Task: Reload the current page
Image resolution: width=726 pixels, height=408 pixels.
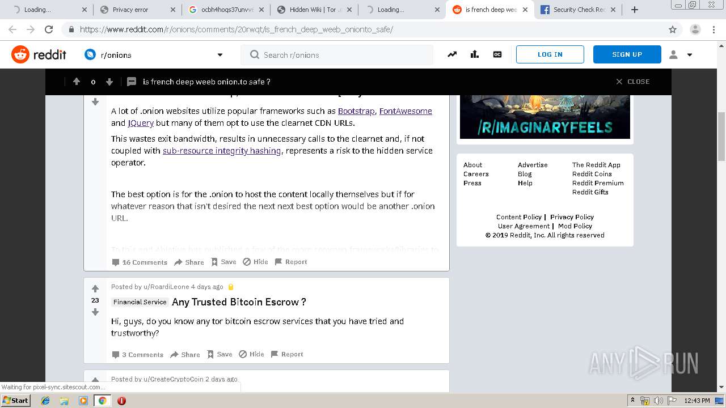Action: (x=49, y=29)
